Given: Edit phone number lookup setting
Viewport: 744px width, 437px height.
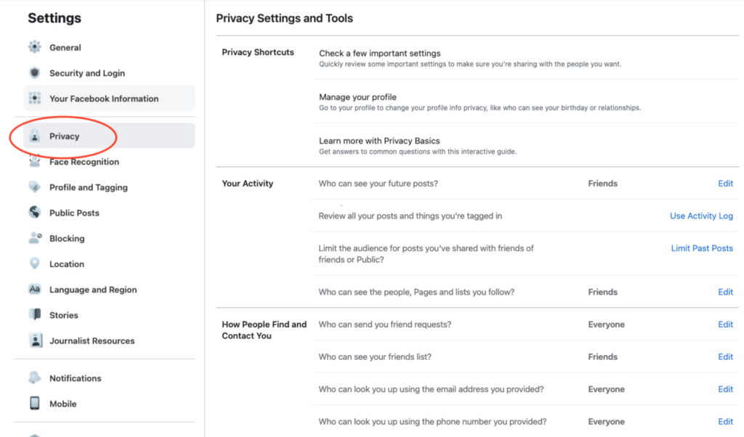Looking at the screenshot, I should pos(725,421).
